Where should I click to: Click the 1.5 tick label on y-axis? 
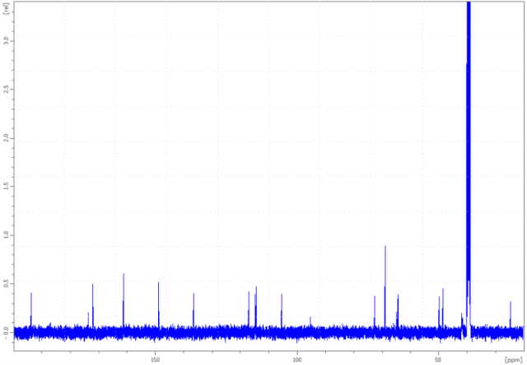click(x=7, y=186)
